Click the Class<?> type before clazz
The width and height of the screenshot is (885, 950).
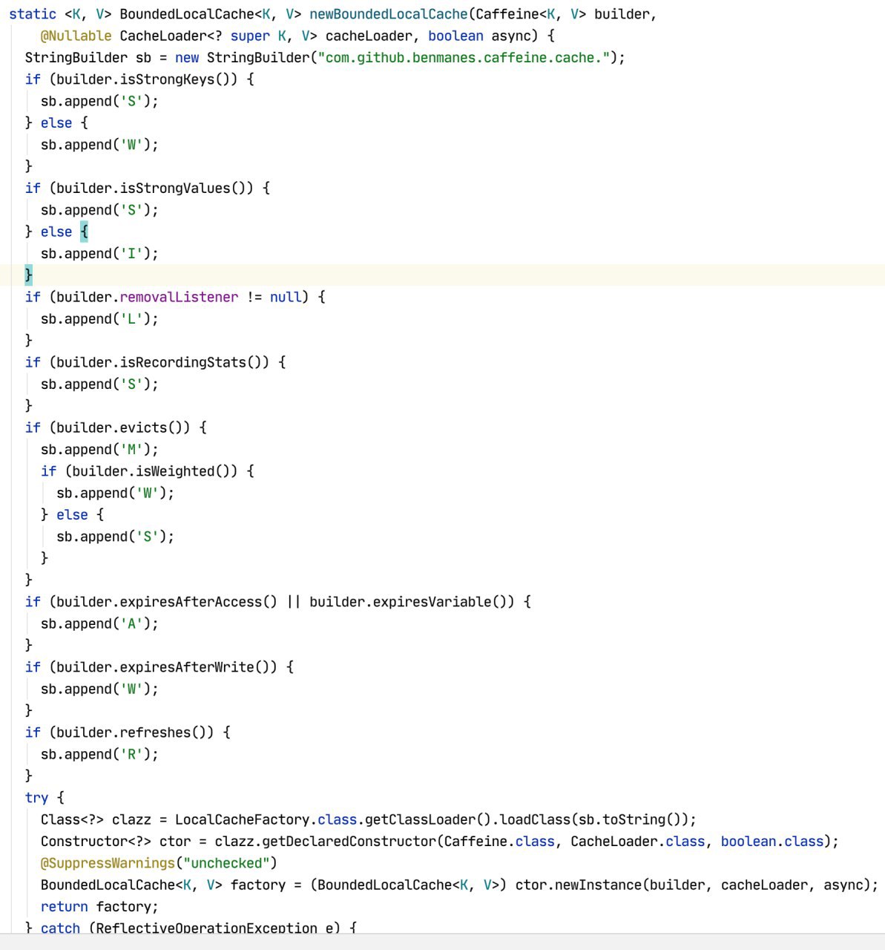[x=72, y=819]
